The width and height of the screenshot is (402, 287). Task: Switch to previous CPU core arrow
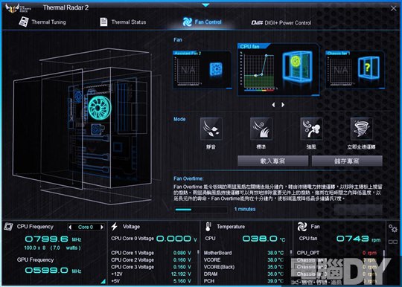pyautogui.click(x=70, y=227)
